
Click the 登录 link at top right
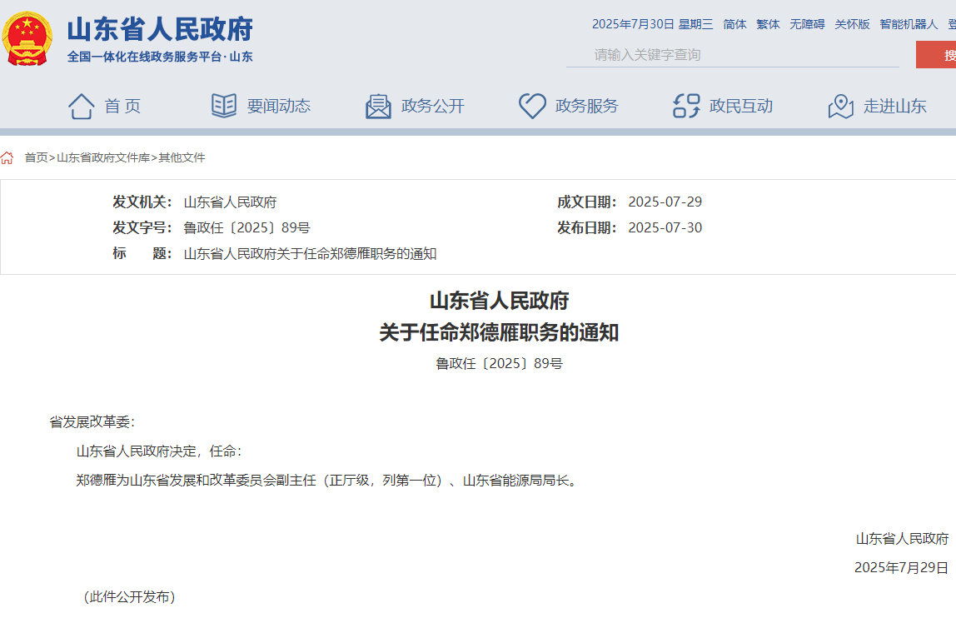point(951,24)
